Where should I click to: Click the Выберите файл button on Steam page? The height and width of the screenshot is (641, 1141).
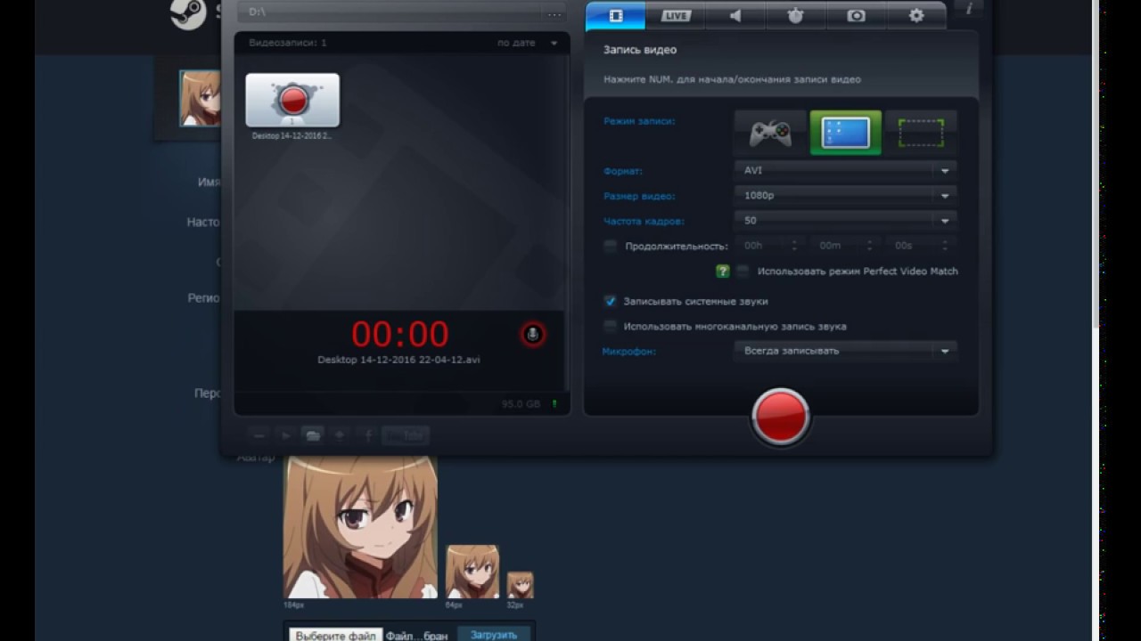pos(336,636)
